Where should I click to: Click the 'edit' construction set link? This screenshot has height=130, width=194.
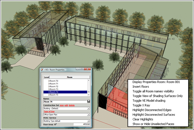(66, 105)
